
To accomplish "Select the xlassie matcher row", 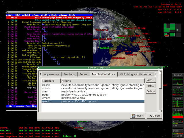I will pos(93,85).
